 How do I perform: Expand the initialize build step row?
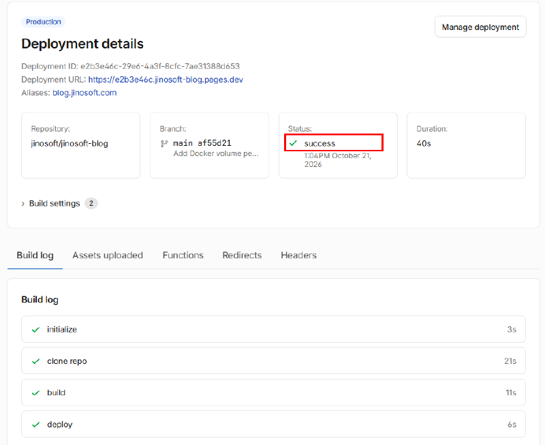point(273,329)
